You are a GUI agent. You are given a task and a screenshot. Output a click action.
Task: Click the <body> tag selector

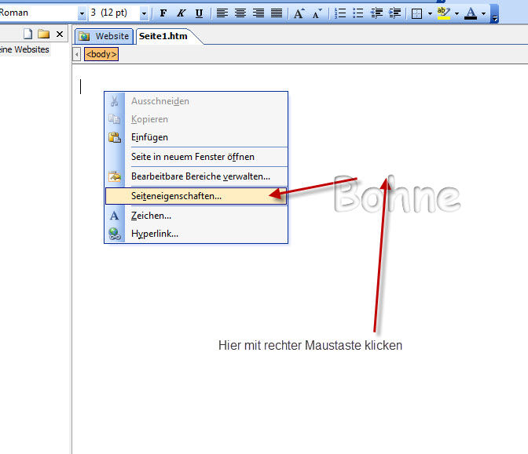click(101, 54)
